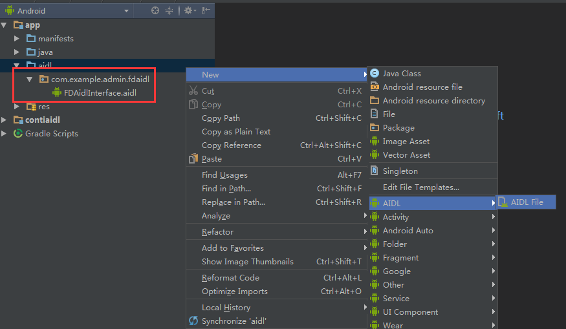
Task: Select the FDAidlInterface.aidl file
Action: pos(100,92)
